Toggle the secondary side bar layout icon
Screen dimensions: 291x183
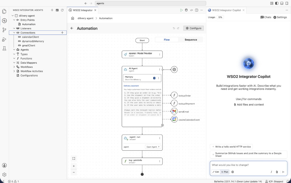coord(287,3)
